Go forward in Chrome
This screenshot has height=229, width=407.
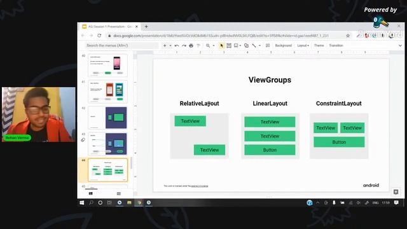pyautogui.click(x=91, y=36)
